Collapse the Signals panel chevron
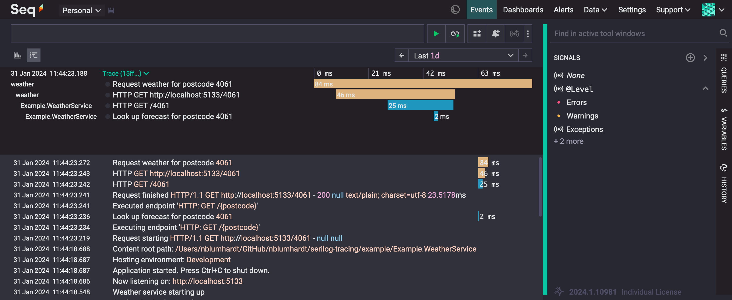Viewport: 732px width, 300px height. [x=705, y=58]
